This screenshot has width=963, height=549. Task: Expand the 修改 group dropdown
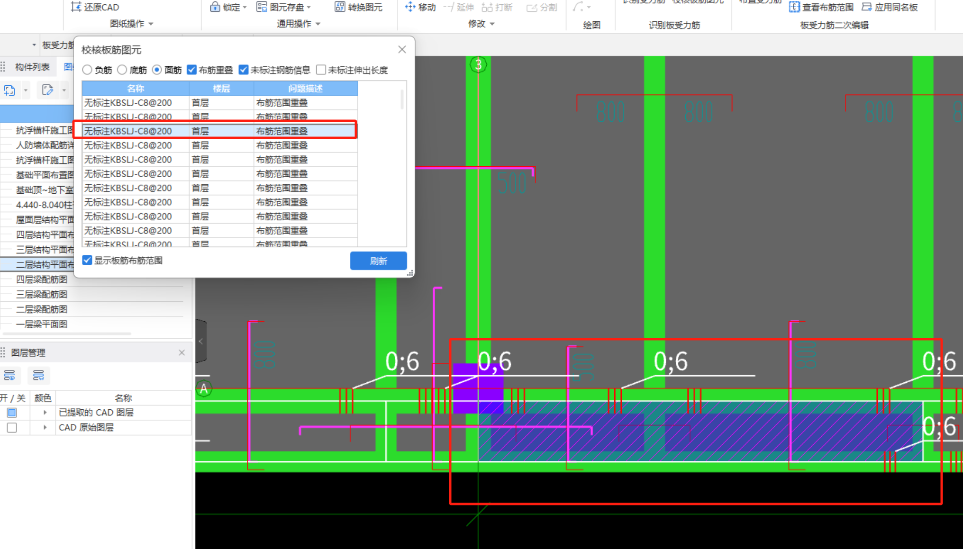pyautogui.click(x=492, y=24)
